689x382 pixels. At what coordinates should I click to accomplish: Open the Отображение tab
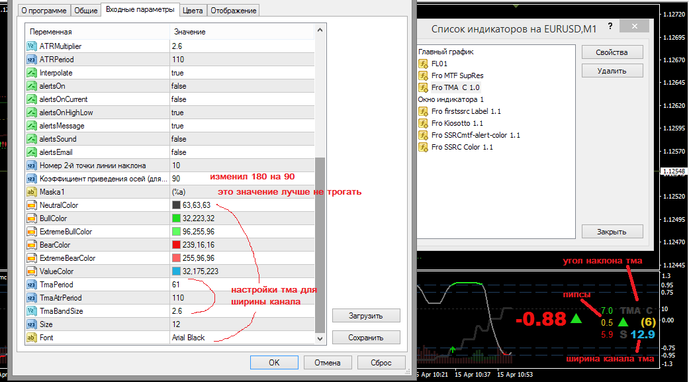(234, 11)
